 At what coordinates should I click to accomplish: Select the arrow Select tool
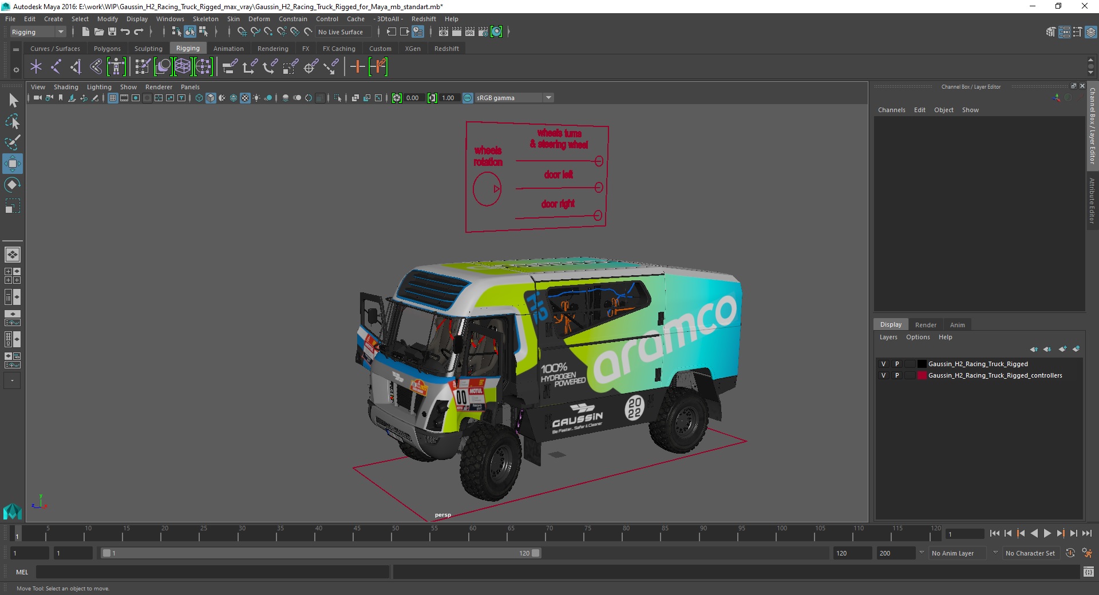[x=13, y=101]
